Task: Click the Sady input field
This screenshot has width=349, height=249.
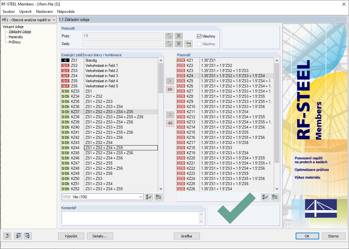Action: pos(123,44)
